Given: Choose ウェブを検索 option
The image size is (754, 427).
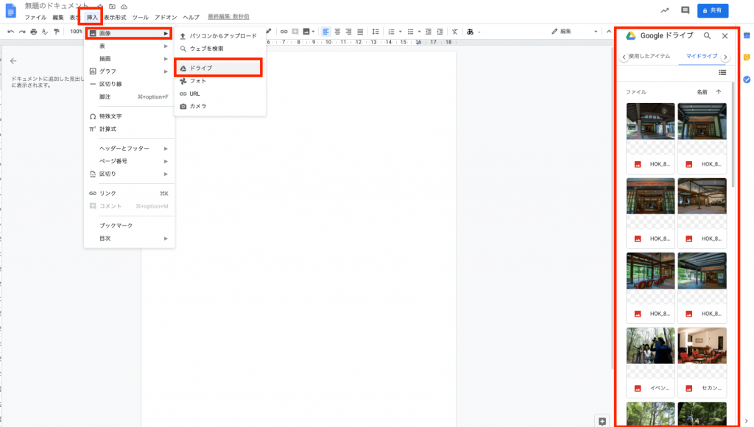Looking at the screenshot, I should point(219,49).
